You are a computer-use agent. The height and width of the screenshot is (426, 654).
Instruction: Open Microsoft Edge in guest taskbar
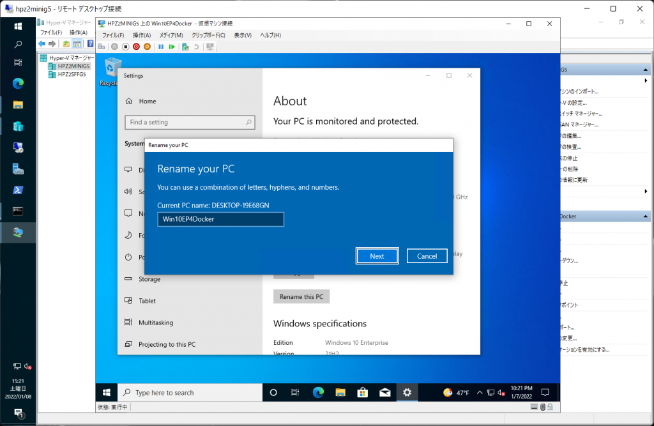pyautogui.click(x=318, y=393)
